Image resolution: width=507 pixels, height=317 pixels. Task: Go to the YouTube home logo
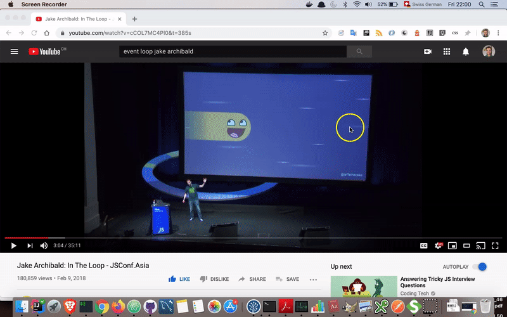pyautogui.click(x=44, y=51)
